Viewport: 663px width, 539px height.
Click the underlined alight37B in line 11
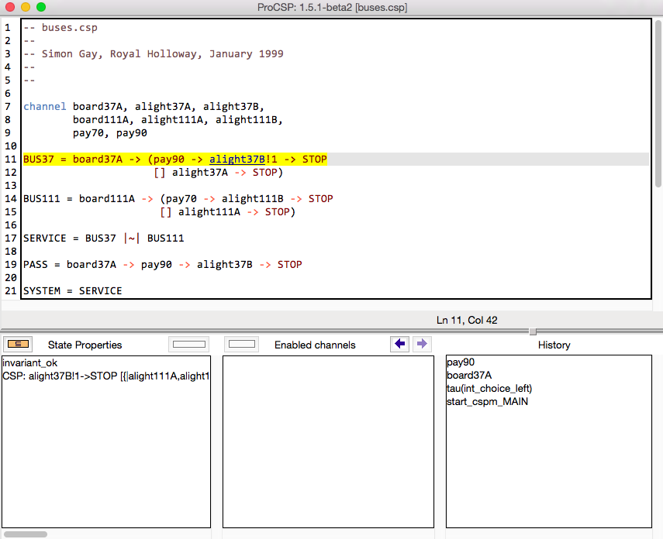[x=237, y=160]
